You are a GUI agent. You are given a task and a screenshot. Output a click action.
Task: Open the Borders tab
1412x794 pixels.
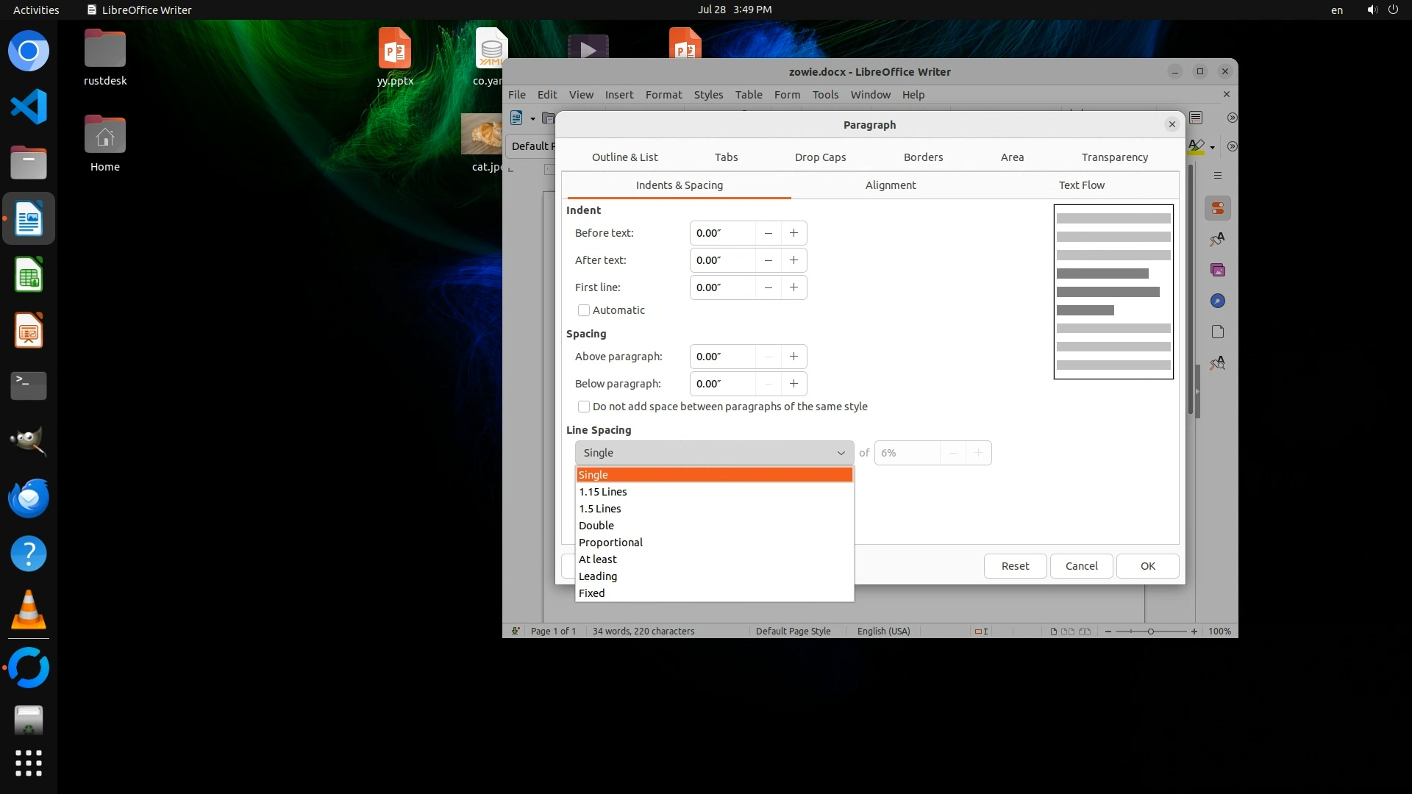pyautogui.click(x=923, y=157)
